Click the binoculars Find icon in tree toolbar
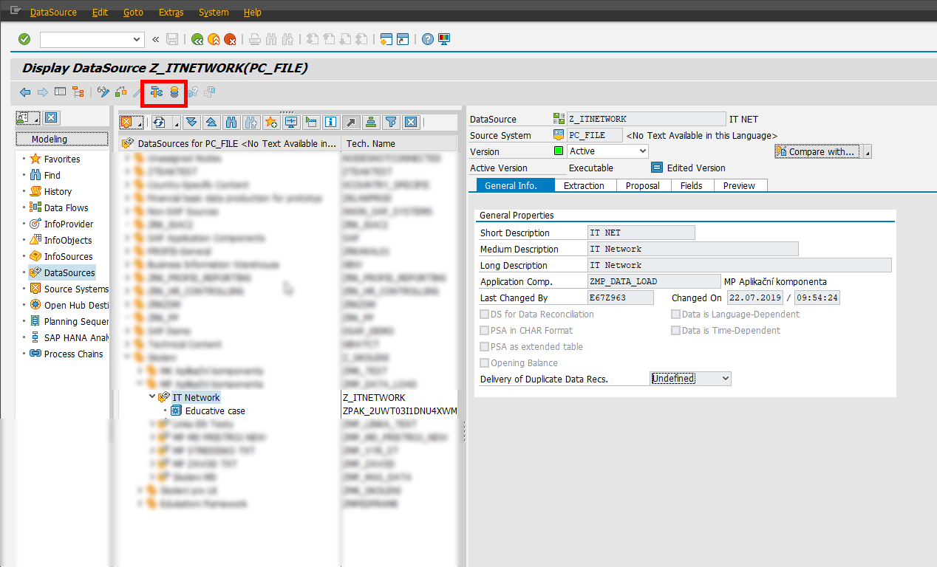937x567 pixels. coord(231,122)
